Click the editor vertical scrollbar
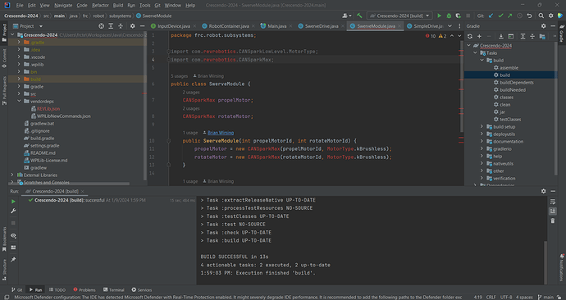 click(461, 87)
